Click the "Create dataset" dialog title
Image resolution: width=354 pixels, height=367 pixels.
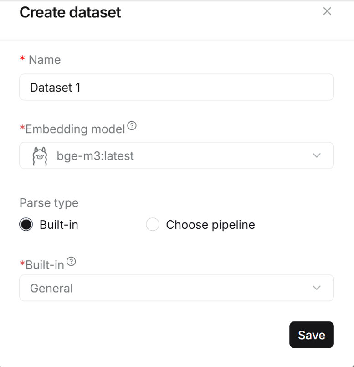(x=70, y=12)
